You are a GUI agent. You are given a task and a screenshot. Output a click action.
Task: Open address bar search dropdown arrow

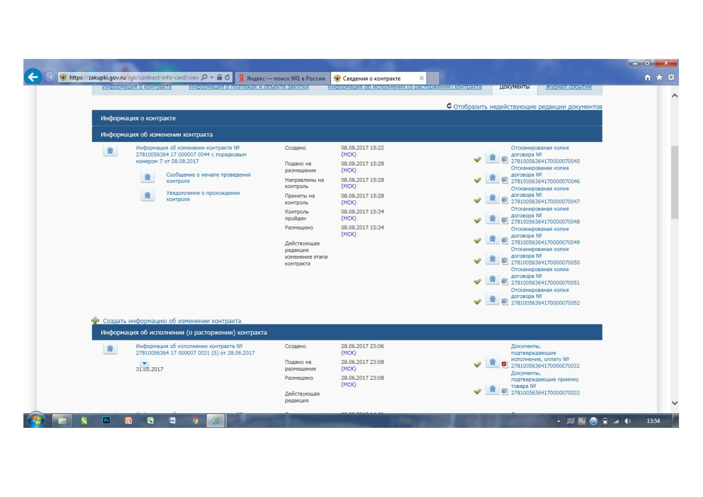click(212, 78)
